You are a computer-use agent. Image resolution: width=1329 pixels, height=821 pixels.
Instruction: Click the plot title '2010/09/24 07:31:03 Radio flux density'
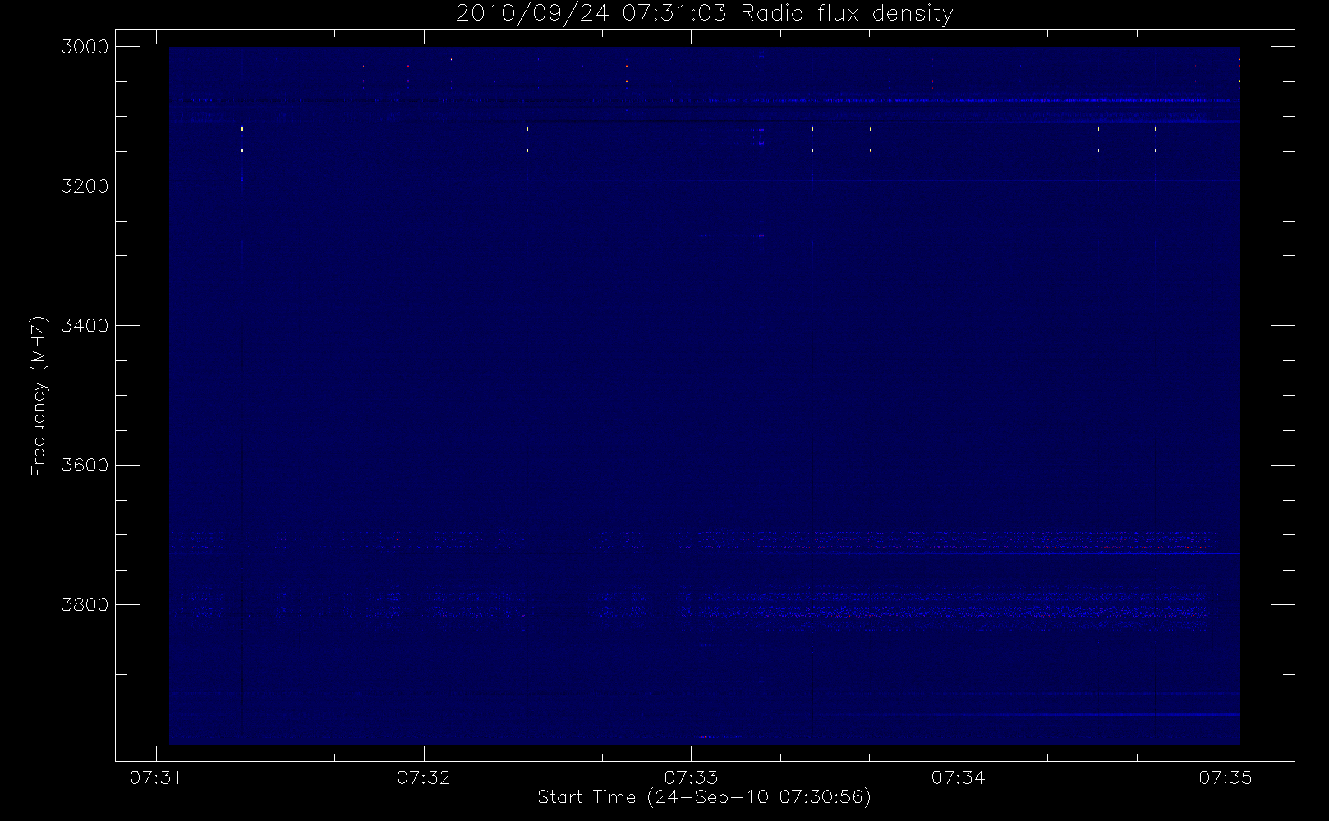point(705,14)
